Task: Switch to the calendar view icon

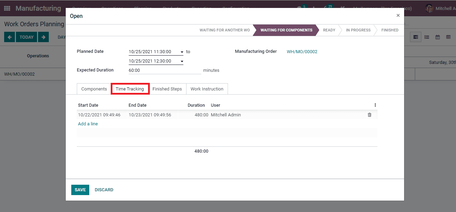Action: point(437,37)
